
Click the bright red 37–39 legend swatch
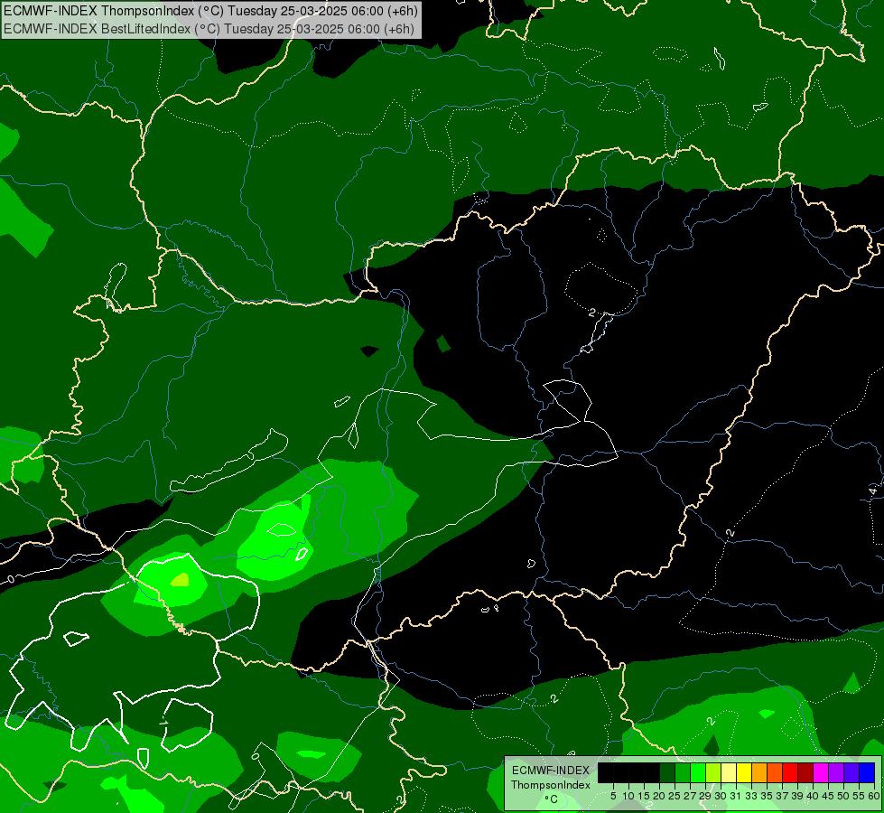(x=790, y=772)
